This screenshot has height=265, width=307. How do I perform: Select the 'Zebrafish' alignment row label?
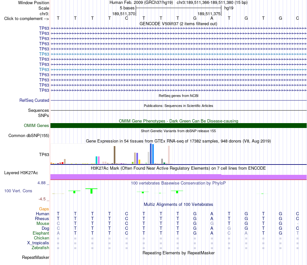[40, 248]
